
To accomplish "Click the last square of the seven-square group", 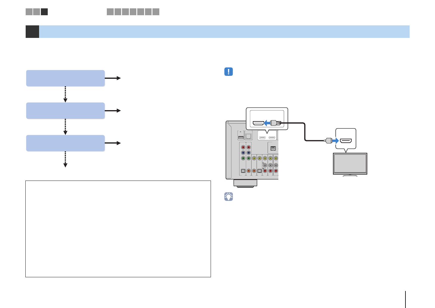I will (156, 12).
